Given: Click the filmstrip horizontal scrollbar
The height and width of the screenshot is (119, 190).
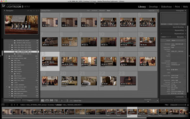Looking at the screenshot, I should tap(74, 118).
